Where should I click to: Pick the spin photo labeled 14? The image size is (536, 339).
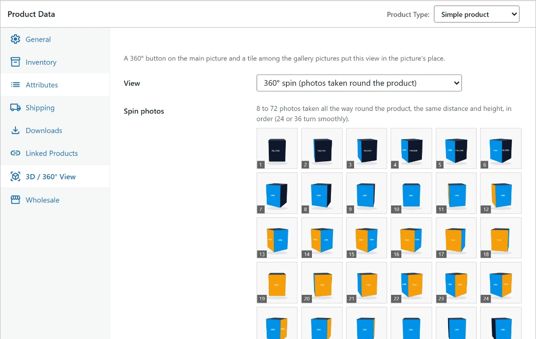click(x=322, y=238)
